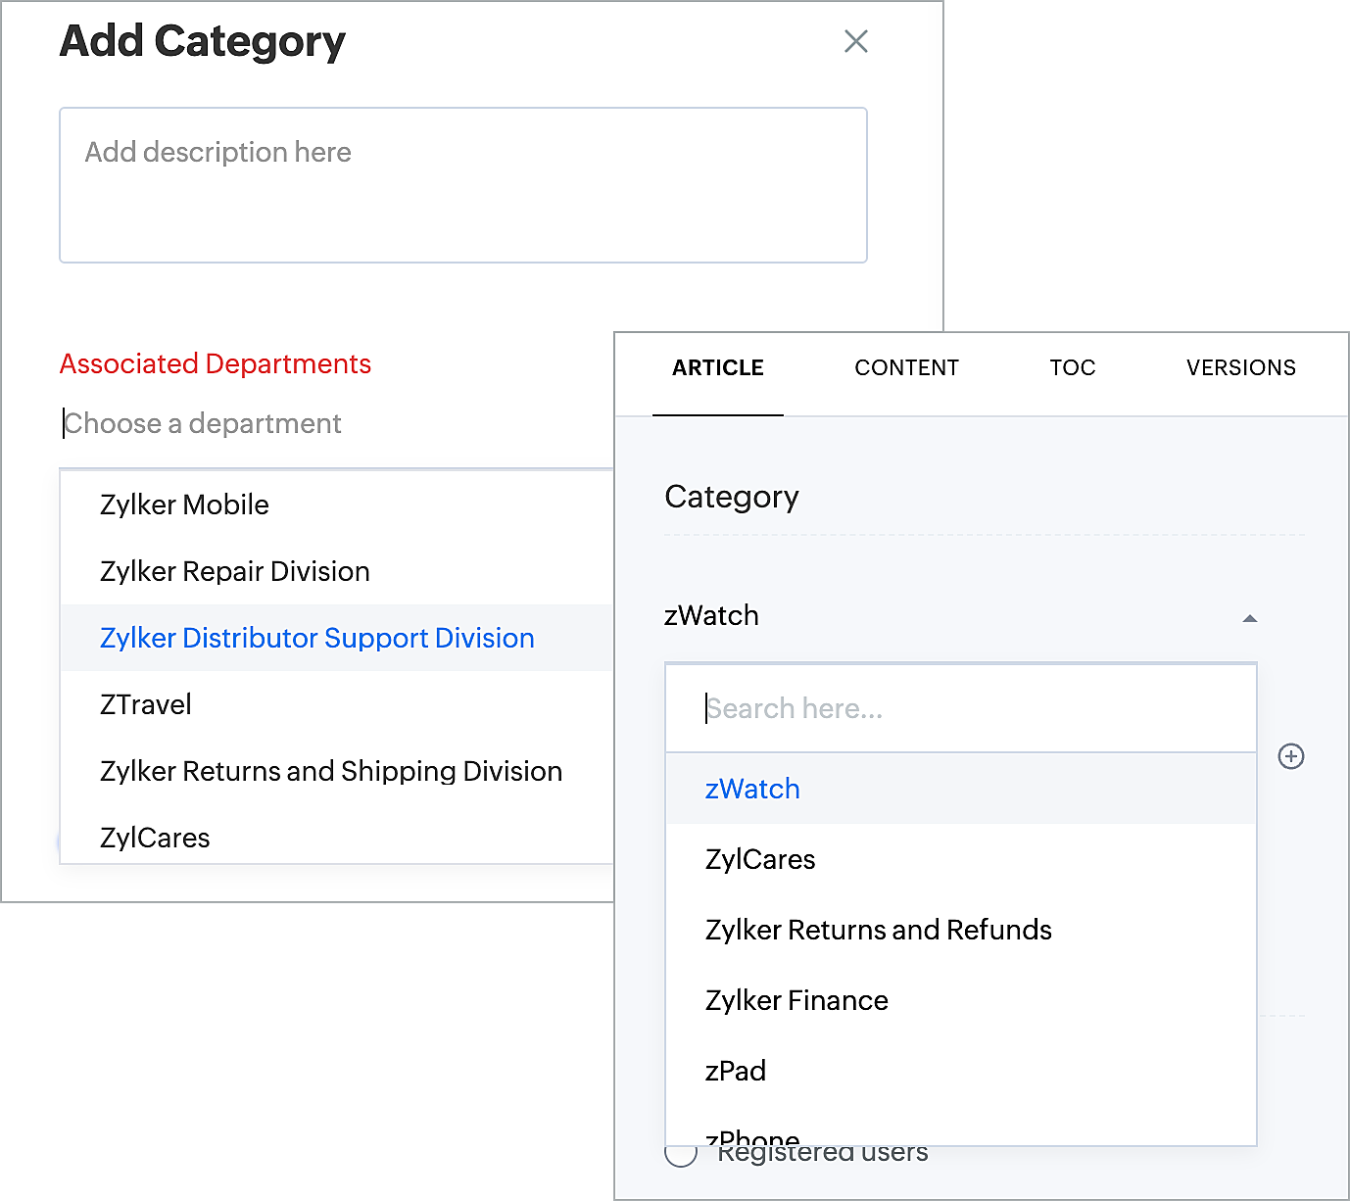
Task: Choose Zylker Mobile department
Action: tap(185, 505)
